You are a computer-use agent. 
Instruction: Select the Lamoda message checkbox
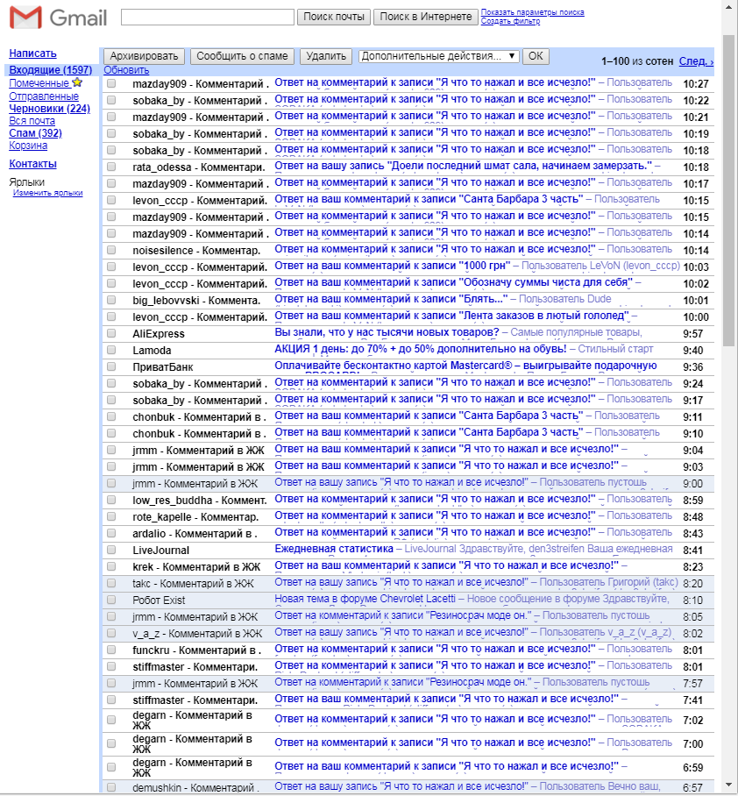click(x=111, y=351)
